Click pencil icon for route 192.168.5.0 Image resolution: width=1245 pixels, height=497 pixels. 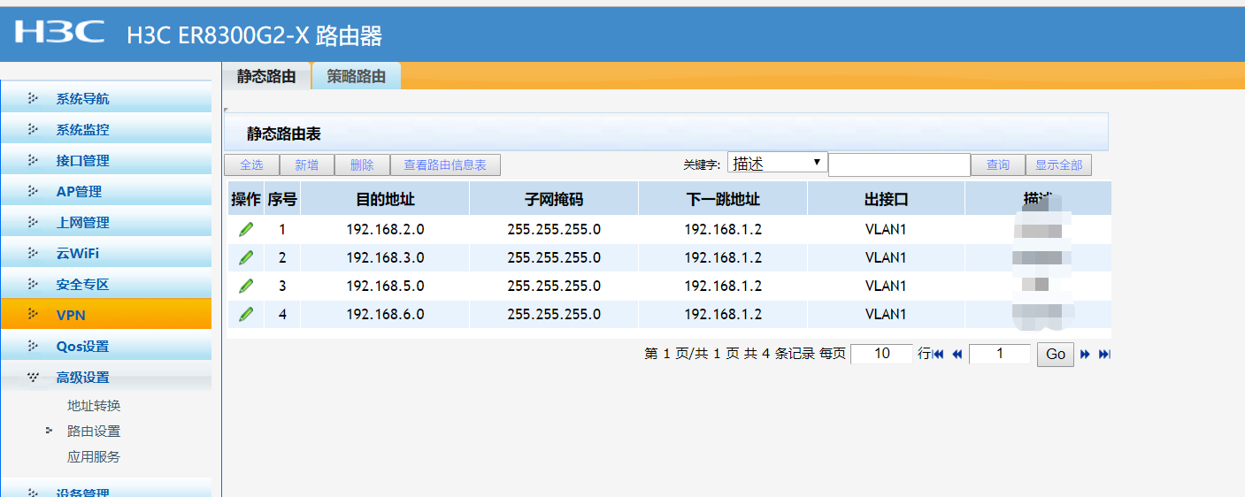coord(246,287)
